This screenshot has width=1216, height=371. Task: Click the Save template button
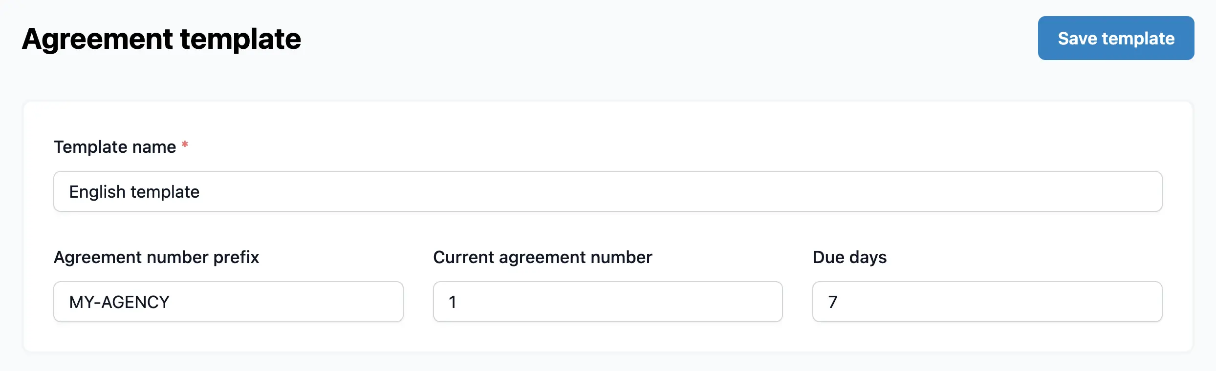(1116, 38)
